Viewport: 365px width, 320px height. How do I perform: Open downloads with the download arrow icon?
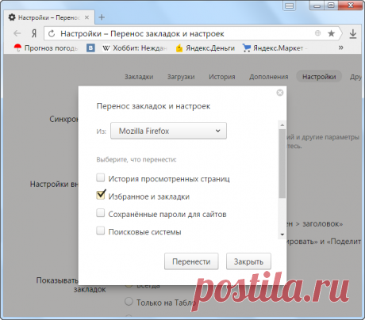tap(353, 34)
